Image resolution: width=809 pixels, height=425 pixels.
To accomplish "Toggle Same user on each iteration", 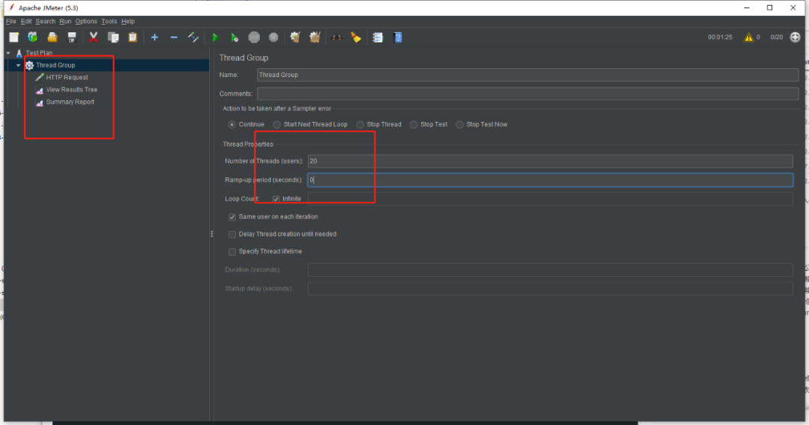I will tap(232, 217).
